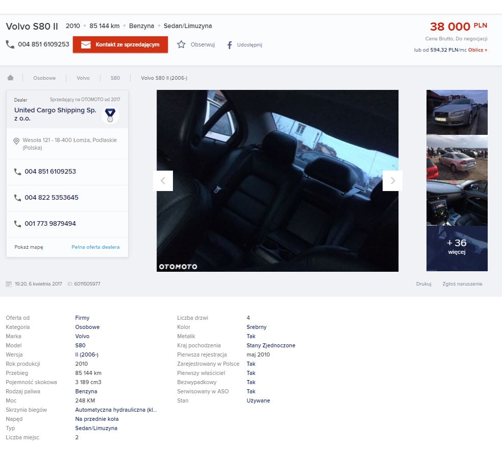
Task: Click the 38 000 PLN price
Action: coord(459,26)
